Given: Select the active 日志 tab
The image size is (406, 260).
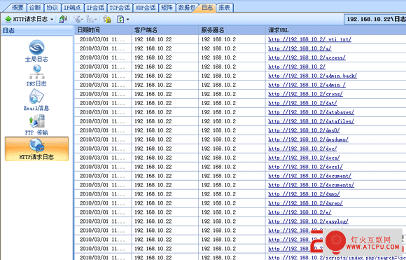Looking at the screenshot, I should pyautogui.click(x=207, y=8).
